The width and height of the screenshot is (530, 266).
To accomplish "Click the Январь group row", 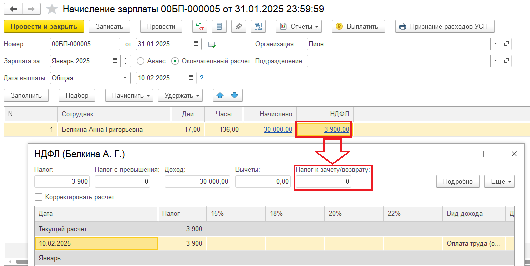I will pos(274,258).
